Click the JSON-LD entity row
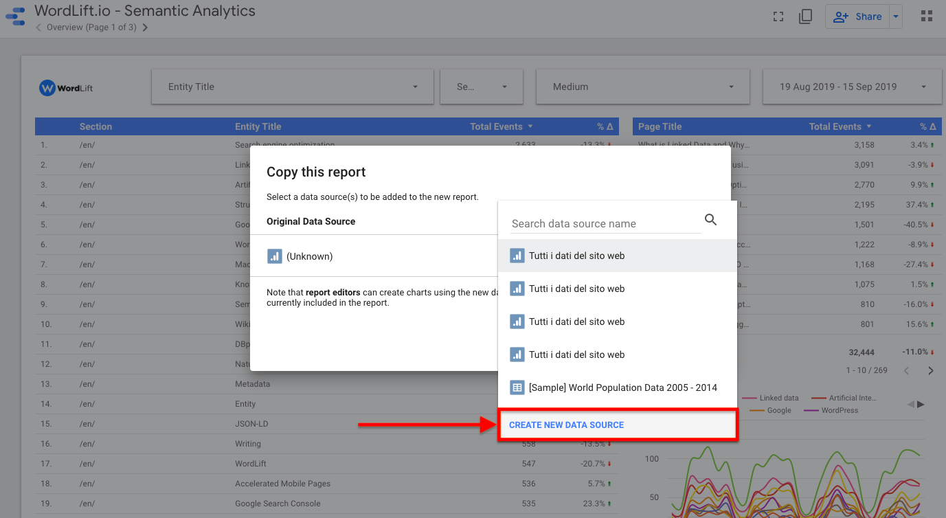The height and width of the screenshot is (518, 946). tap(327, 424)
